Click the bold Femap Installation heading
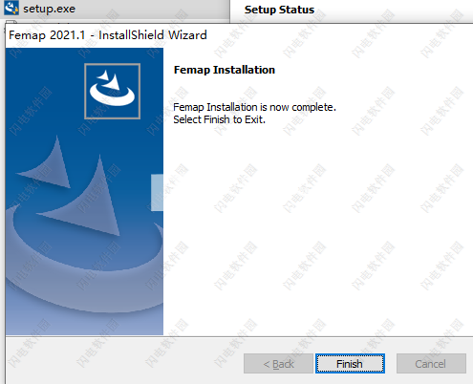This screenshot has width=473, height=384. pyautogui.click(x=225, y=70)
